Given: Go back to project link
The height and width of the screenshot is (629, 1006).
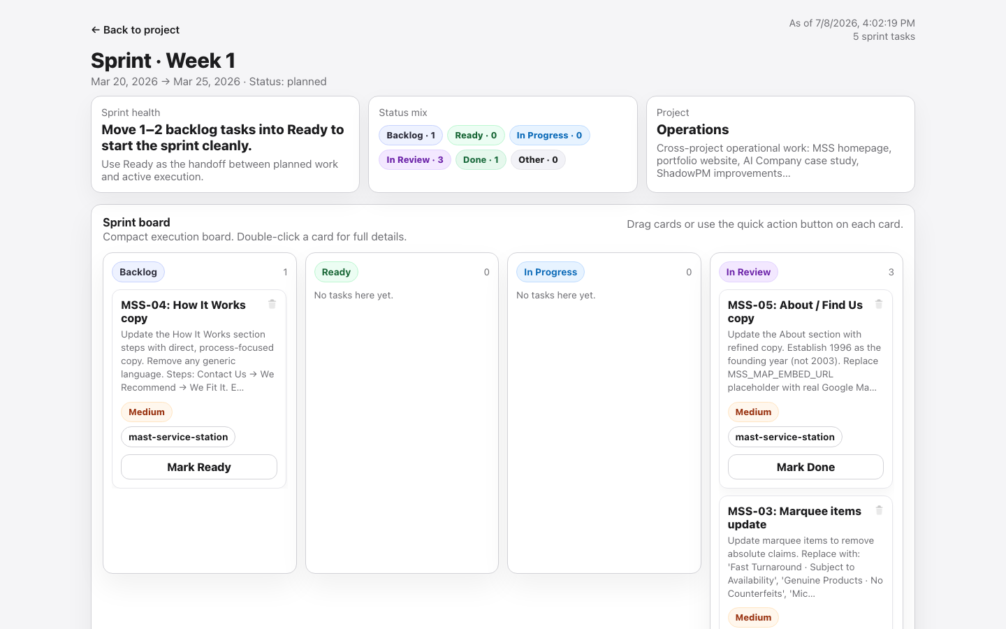Looking at the screenshot, I should pyautogui.click(x=135, y=30).
